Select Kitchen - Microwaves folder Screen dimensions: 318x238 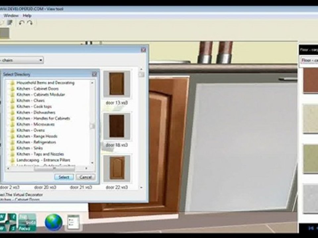[35, 124]
